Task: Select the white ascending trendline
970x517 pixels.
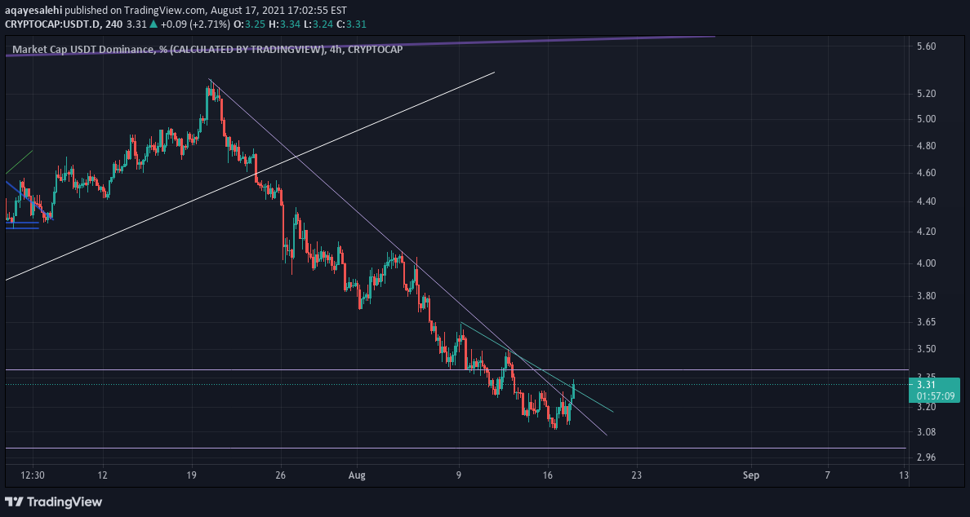Action: [x=250, y=176]
